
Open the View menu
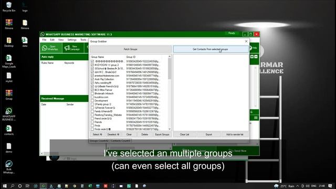pos(61,40)
